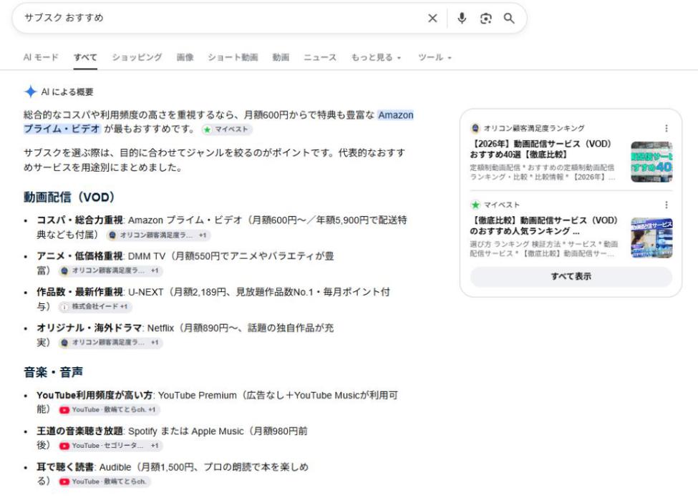Click the AI overview sparkle icon
The height and width of the screenshot is (498, 698).
(30, 92)
